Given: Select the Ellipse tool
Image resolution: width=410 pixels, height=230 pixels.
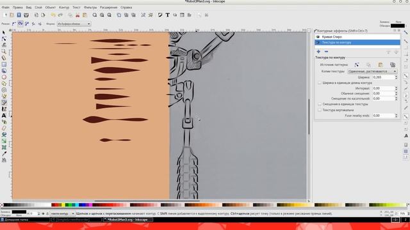Looking at the screenshot, I should coord(4,77).
